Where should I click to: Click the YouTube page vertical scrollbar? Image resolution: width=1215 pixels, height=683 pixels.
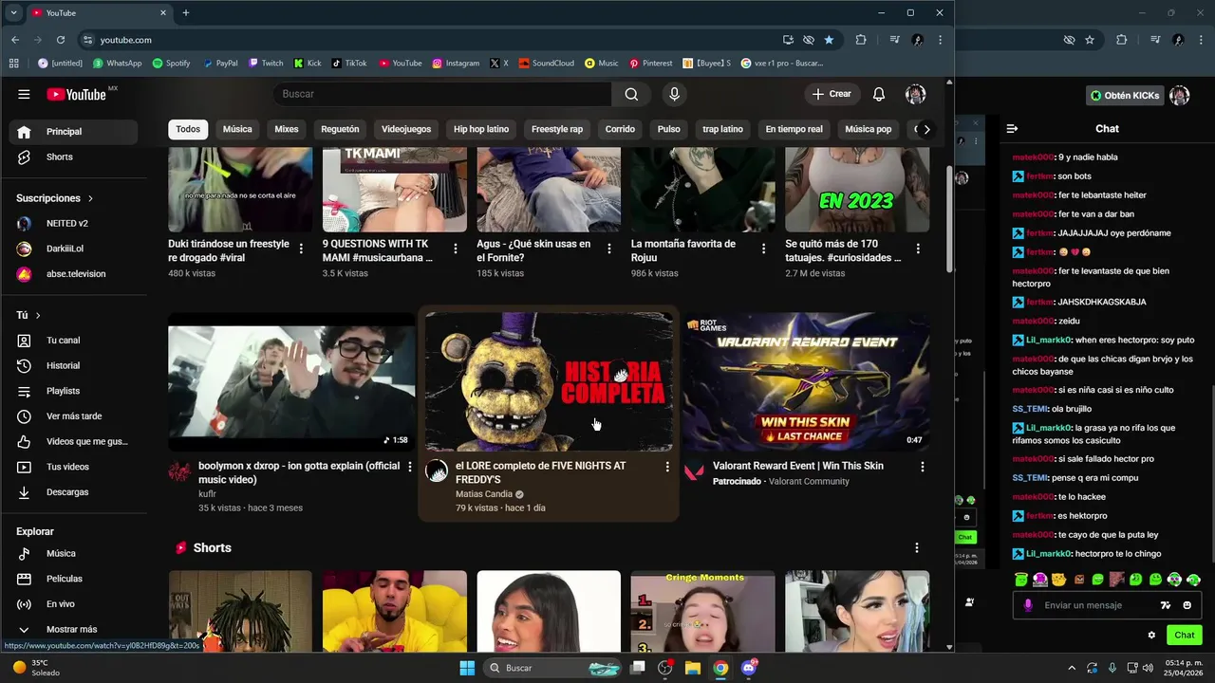[950, 220]
